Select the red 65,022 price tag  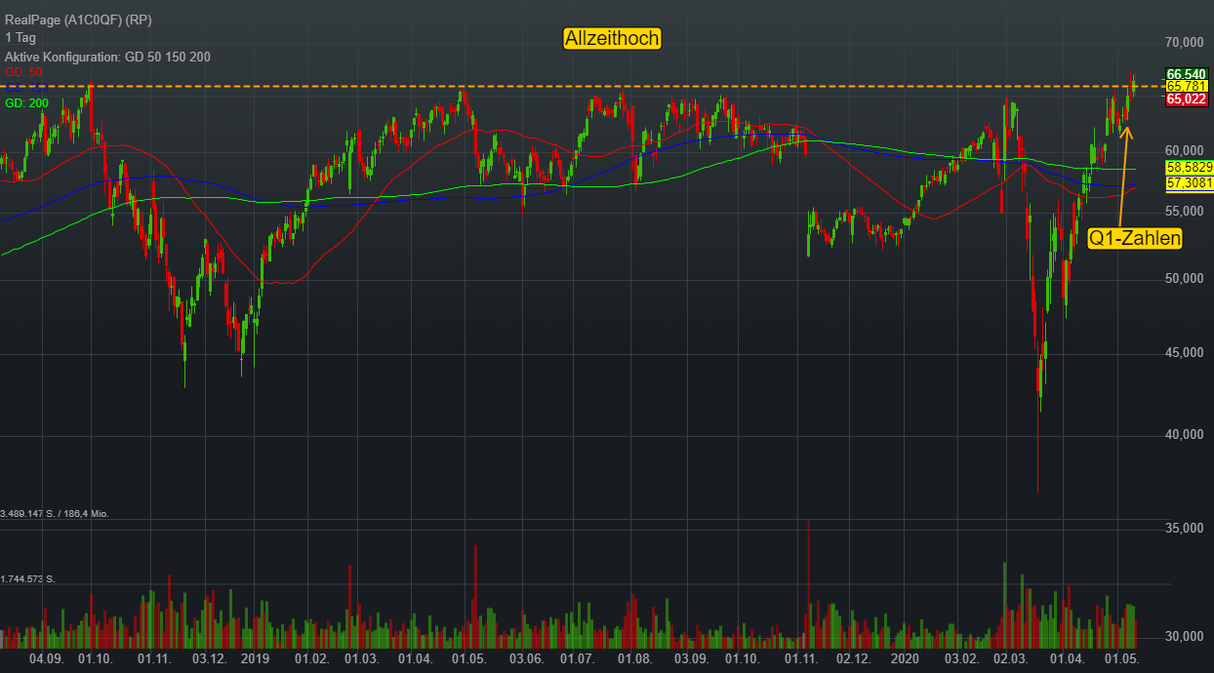[1188, 99]
